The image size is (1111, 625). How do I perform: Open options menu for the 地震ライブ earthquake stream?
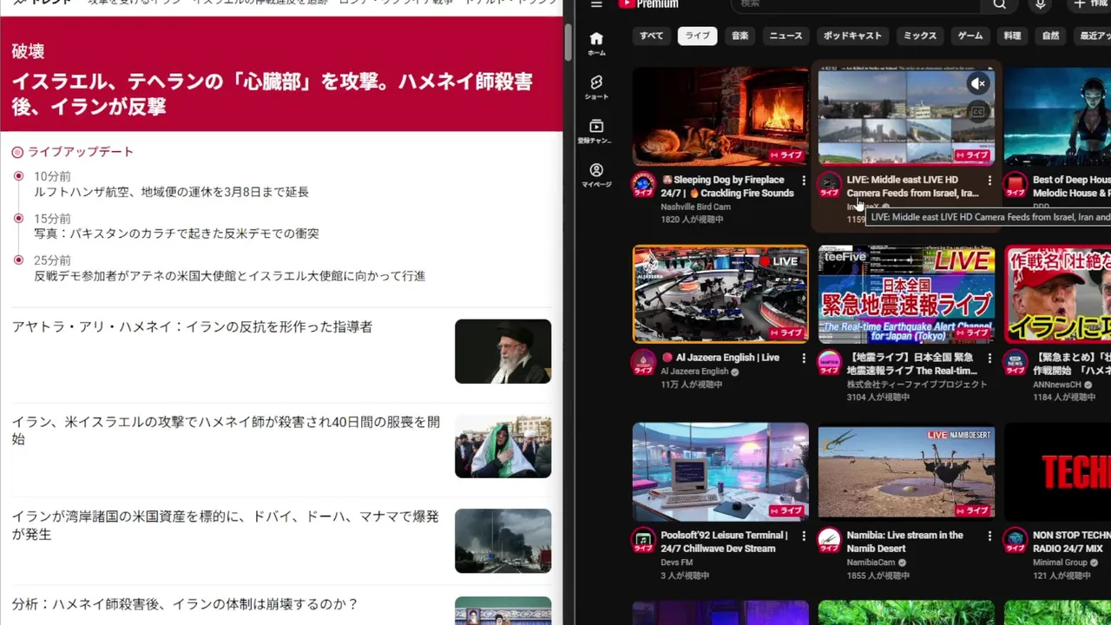coord(989,358)
